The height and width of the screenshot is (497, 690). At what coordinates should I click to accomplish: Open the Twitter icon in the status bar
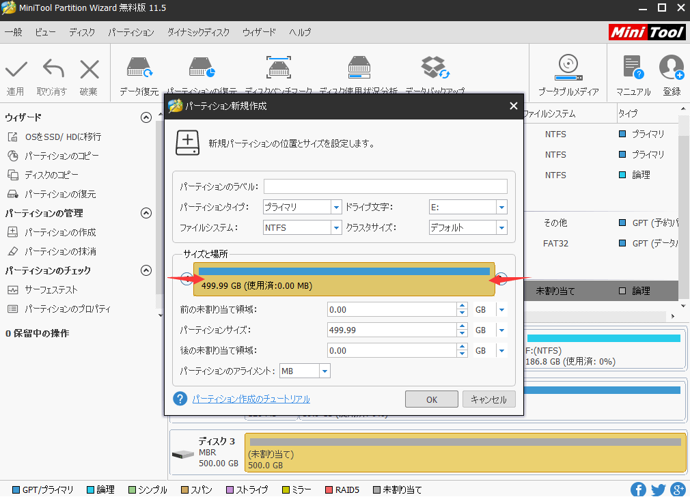pyautogui.click(x=658, y=489)
